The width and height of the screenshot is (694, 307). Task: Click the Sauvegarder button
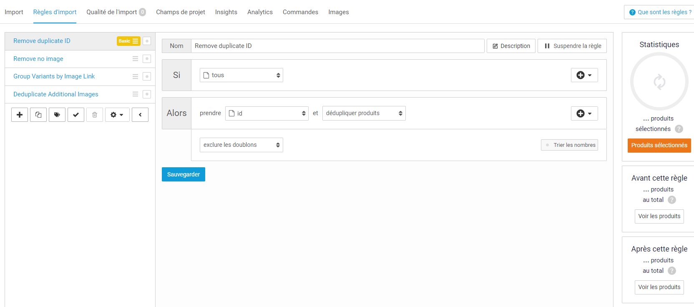pos(184,174)
